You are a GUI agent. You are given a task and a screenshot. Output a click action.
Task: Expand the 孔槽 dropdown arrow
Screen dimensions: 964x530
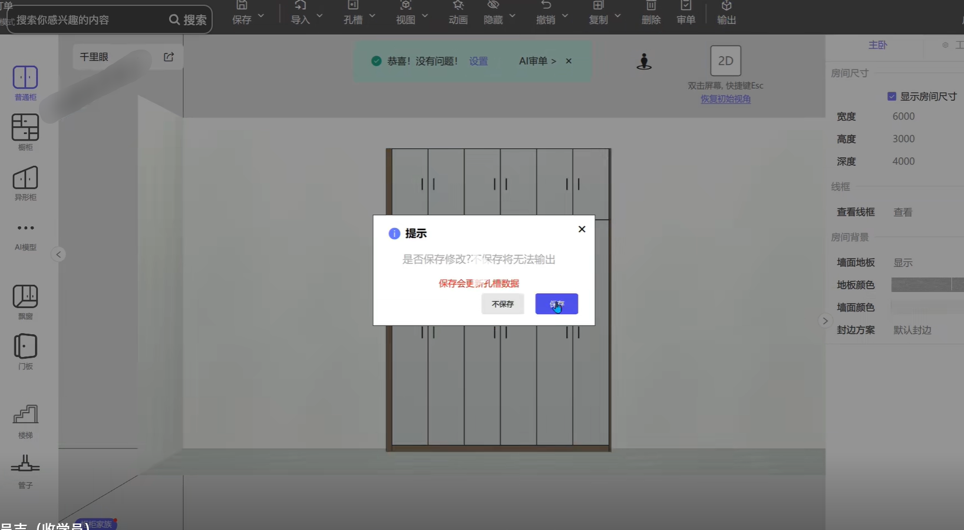pyautogui.click(x=372, y=16)
